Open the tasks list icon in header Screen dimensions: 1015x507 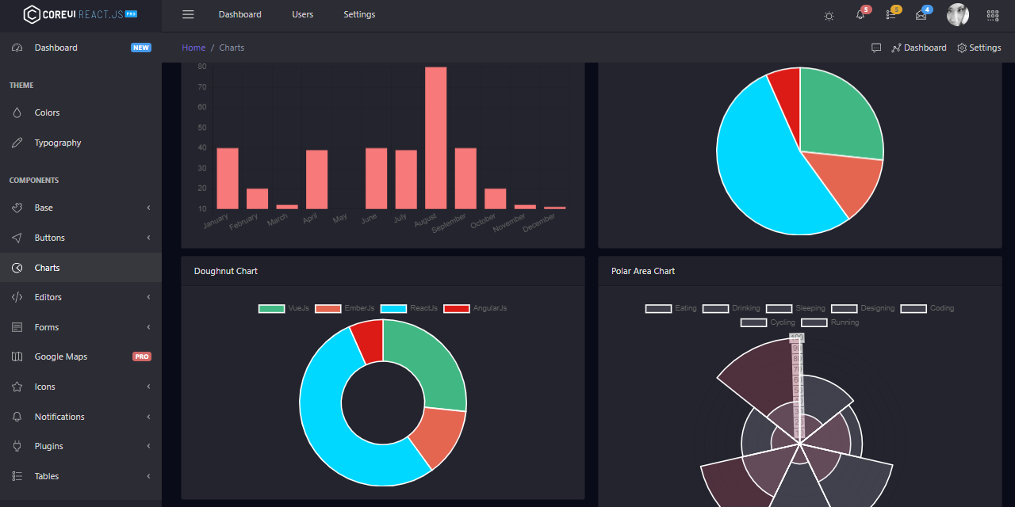point(891,14)
